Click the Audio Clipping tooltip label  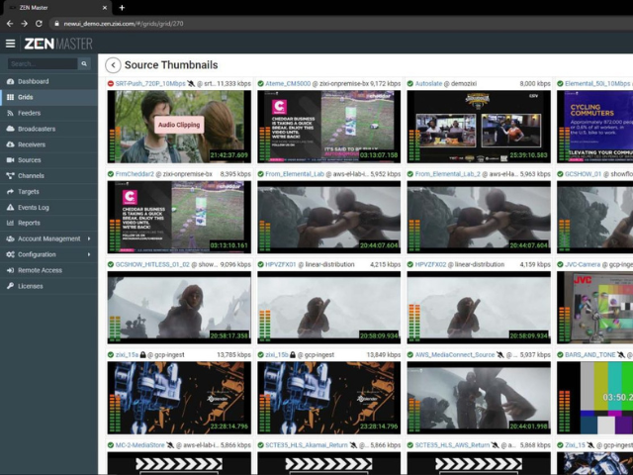pos(179,125)
